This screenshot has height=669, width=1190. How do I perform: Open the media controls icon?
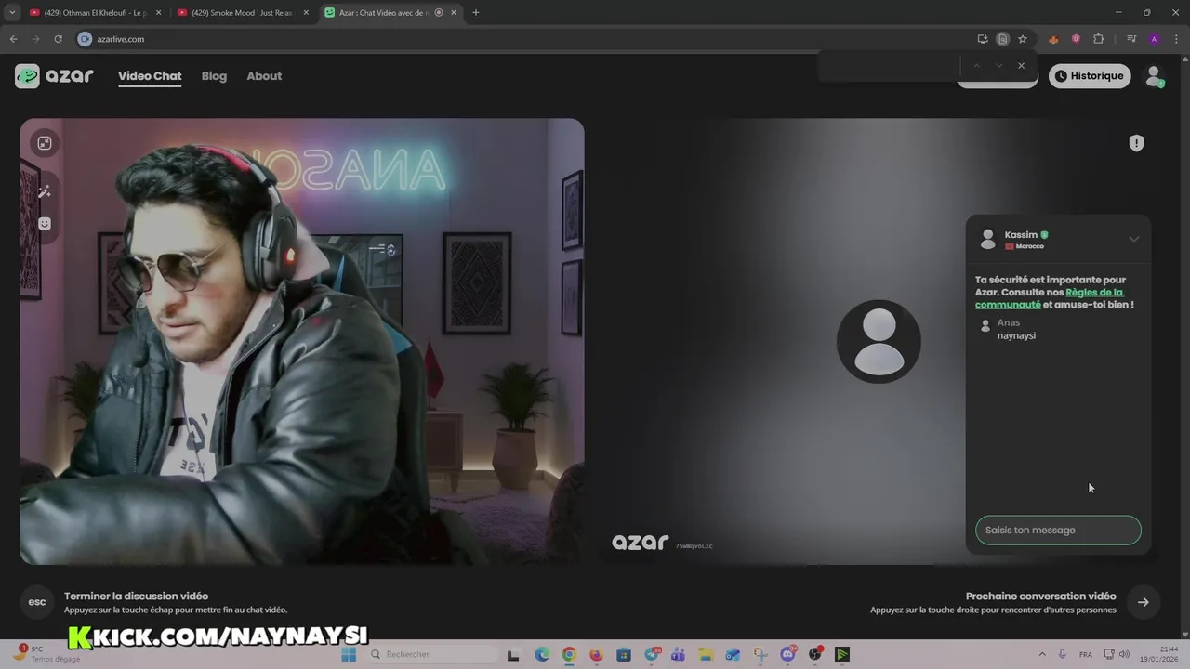point(1131,39)
